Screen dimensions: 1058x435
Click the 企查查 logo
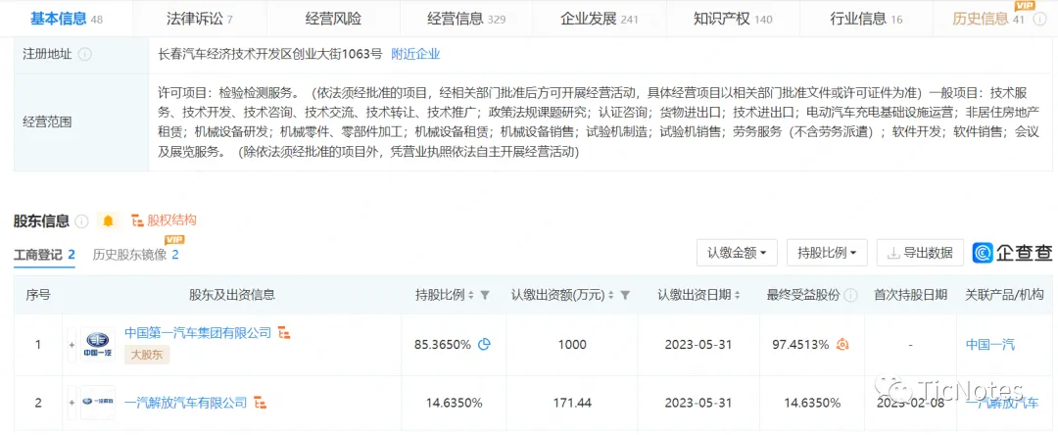click(1012, 253)
